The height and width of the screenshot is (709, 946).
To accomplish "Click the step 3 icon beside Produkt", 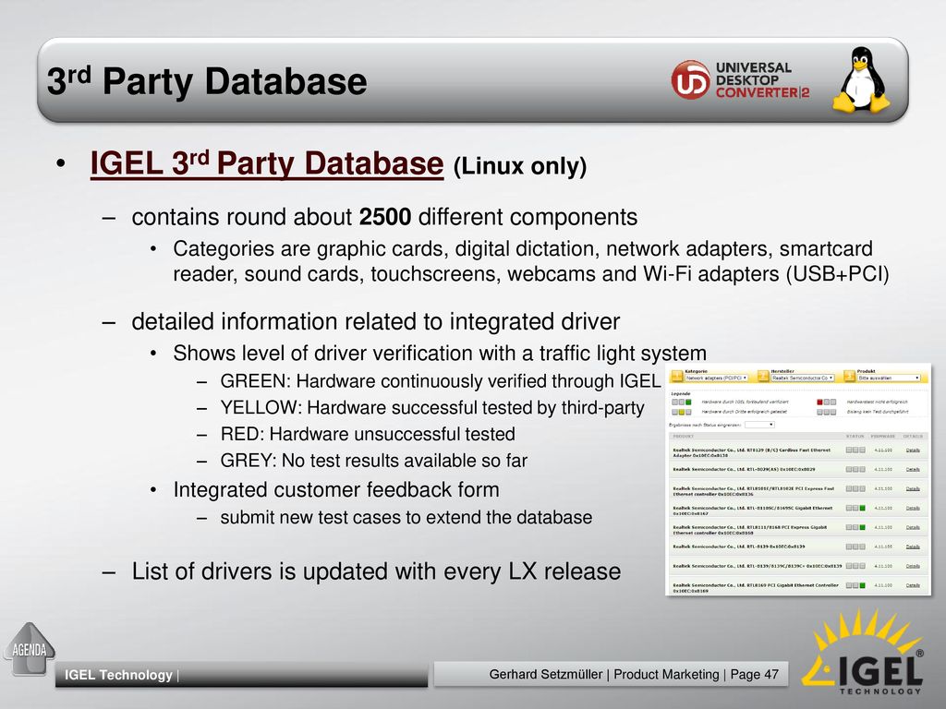I will pos(850,377).
